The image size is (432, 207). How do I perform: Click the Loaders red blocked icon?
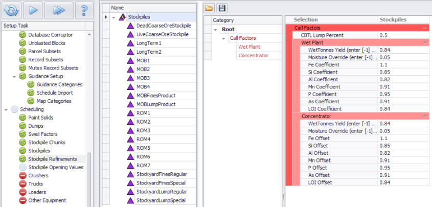click(x=22, y=192)
